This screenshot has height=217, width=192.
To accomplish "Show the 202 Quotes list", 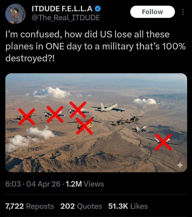I will click(x=81, y=206).
